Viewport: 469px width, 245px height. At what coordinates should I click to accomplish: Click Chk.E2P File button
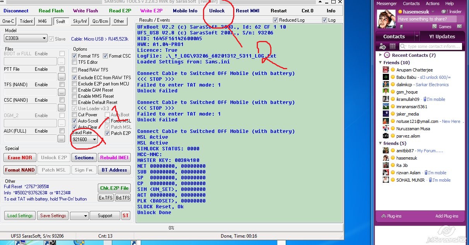point(114,188)
